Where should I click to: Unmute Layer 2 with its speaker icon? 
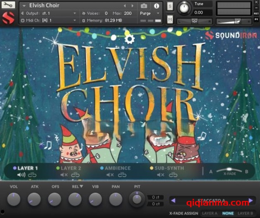64,175
